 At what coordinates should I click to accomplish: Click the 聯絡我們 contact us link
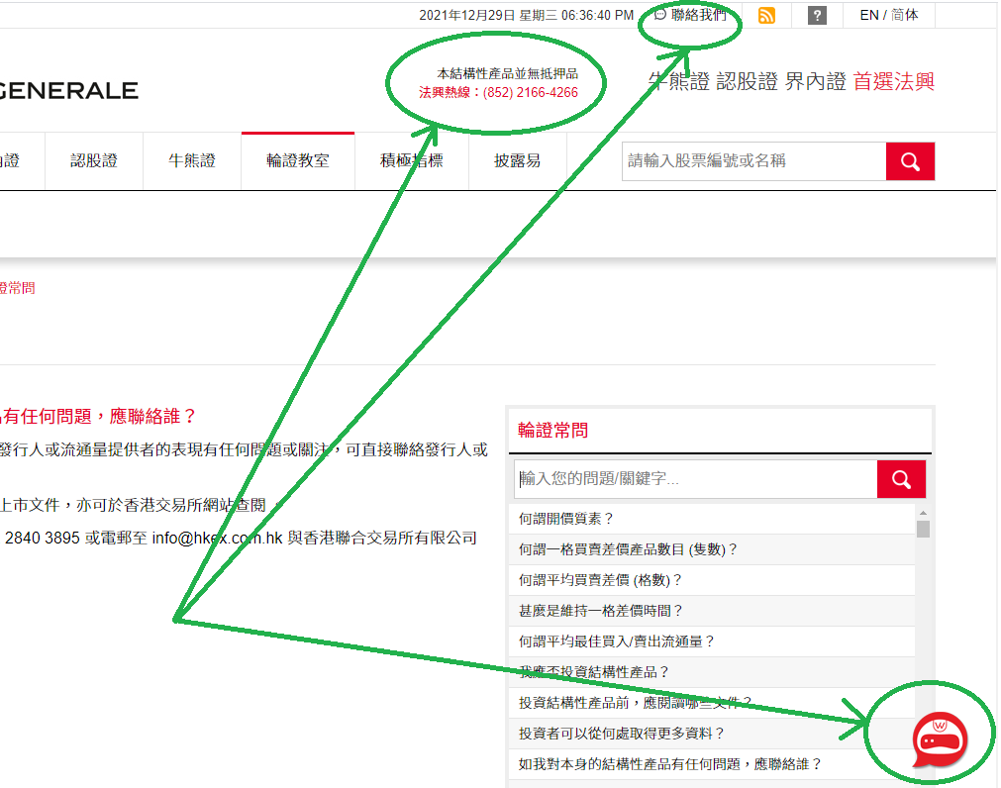(691, 15)
